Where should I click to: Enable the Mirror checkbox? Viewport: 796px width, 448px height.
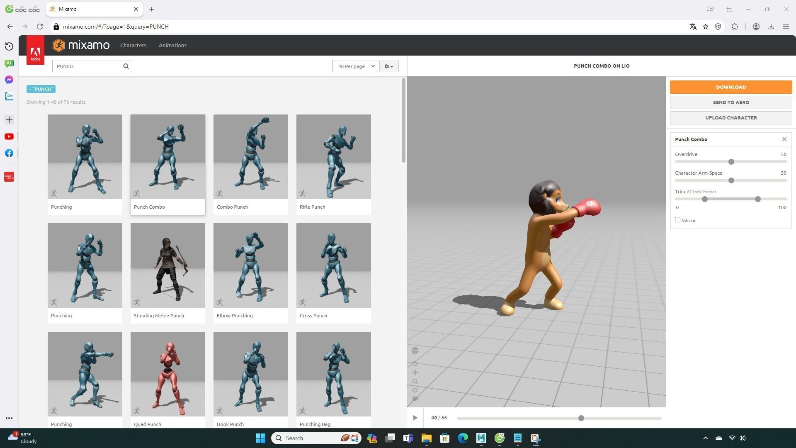tap(678, 220)
